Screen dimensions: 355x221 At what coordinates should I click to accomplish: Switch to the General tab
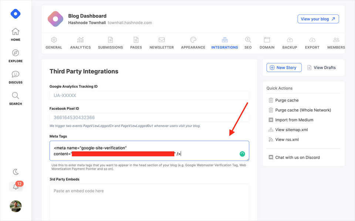[54, 43]
